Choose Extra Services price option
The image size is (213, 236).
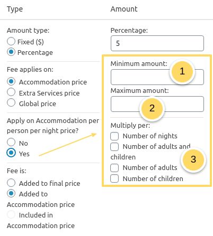pyautogui.click(x=11, y=92)
